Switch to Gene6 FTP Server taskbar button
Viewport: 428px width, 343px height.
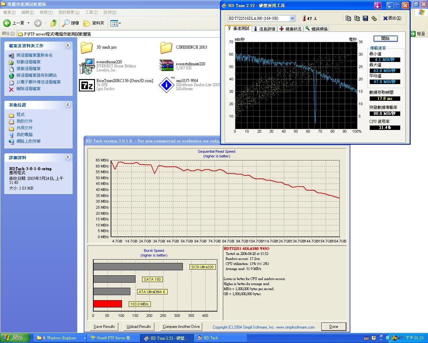(113, 338)
